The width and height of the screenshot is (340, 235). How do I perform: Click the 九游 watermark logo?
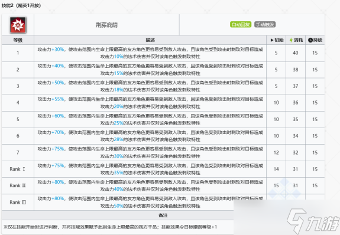click(313, 221)
